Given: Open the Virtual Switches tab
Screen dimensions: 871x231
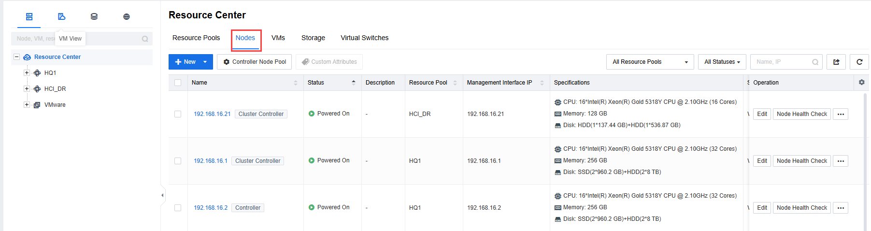Looking at the screenshot, I should click(365, 38).
